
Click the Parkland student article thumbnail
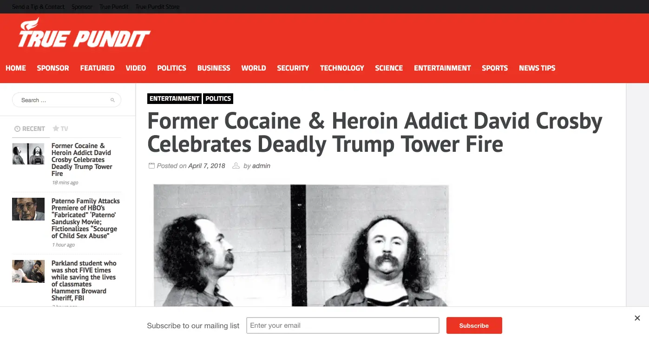tap(28, 271)
